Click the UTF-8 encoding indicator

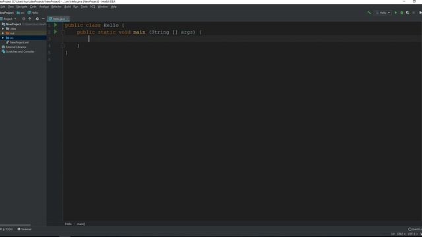pyautogui.click(x=412, y=234)
